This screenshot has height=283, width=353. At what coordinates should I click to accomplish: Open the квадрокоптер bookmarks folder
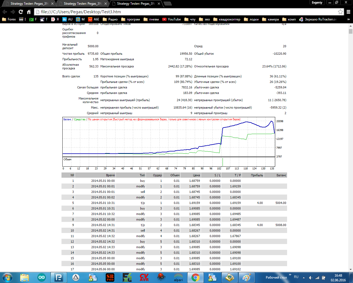coord(227,19)
